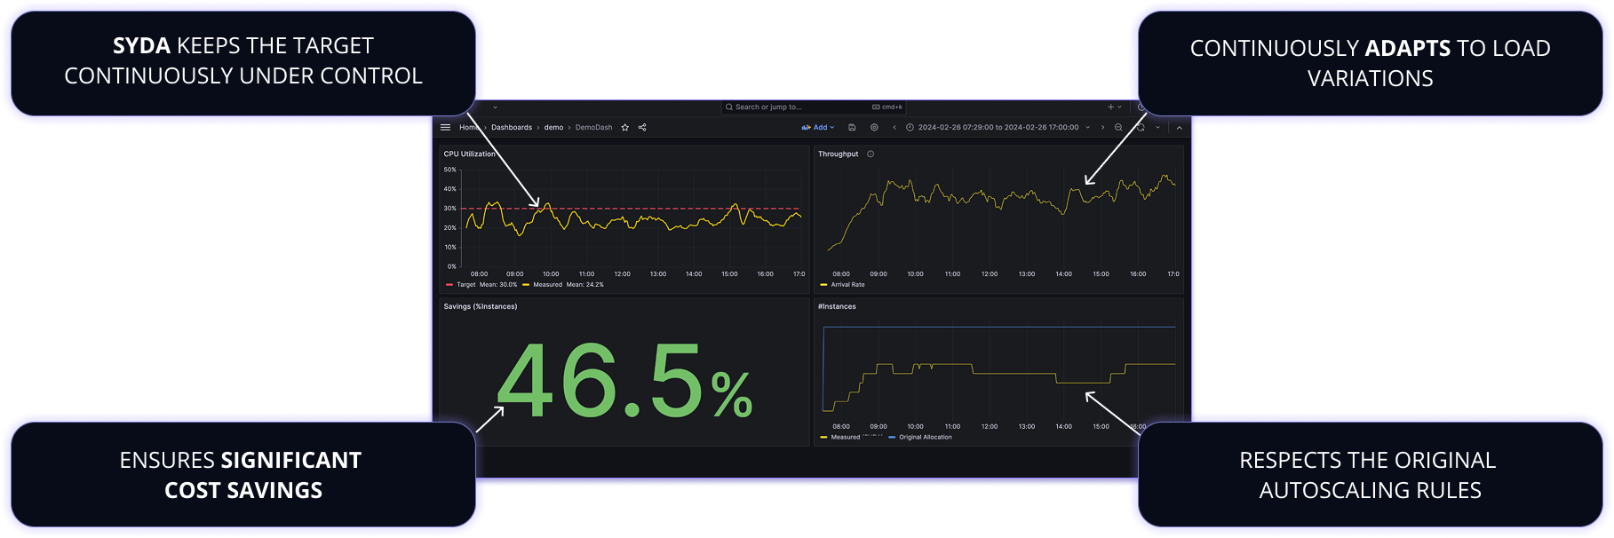Click the 46.5% savings stat value
The width and height of the screenshot is (1614, 538).
click(x=624, y=381)
